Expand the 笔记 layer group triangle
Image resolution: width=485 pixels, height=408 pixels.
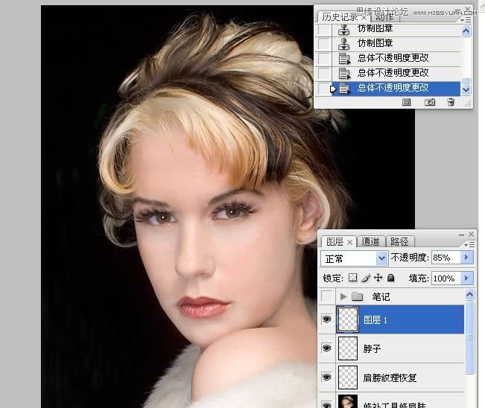(x=343, y=296)
